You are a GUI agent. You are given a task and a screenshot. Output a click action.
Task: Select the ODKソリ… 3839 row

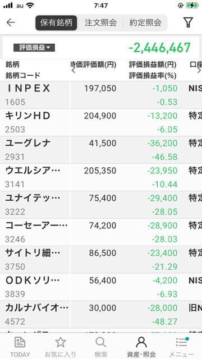[x=101, y=287]
